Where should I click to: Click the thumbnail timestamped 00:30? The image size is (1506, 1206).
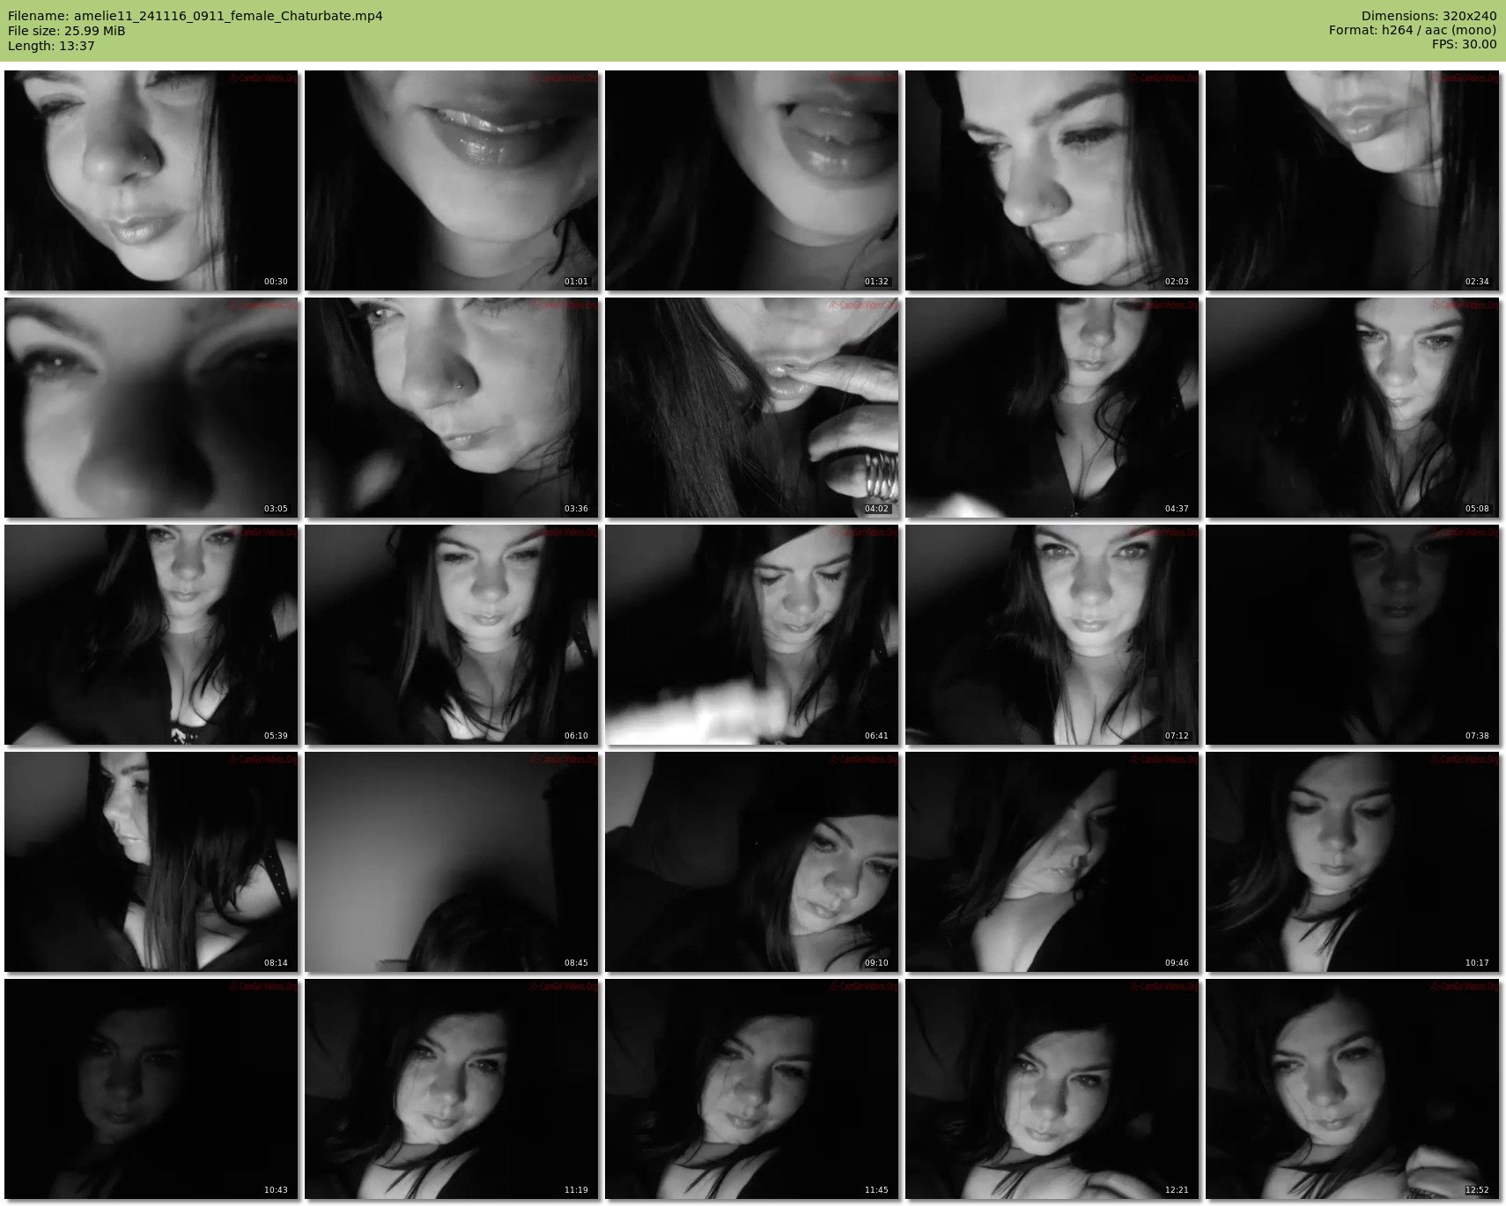click(151, 180)
